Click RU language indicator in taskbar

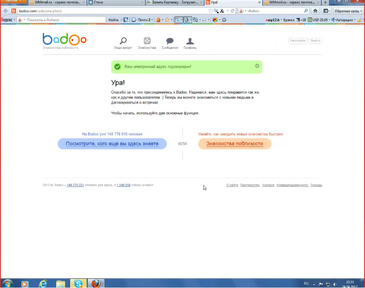pos(306,284)
